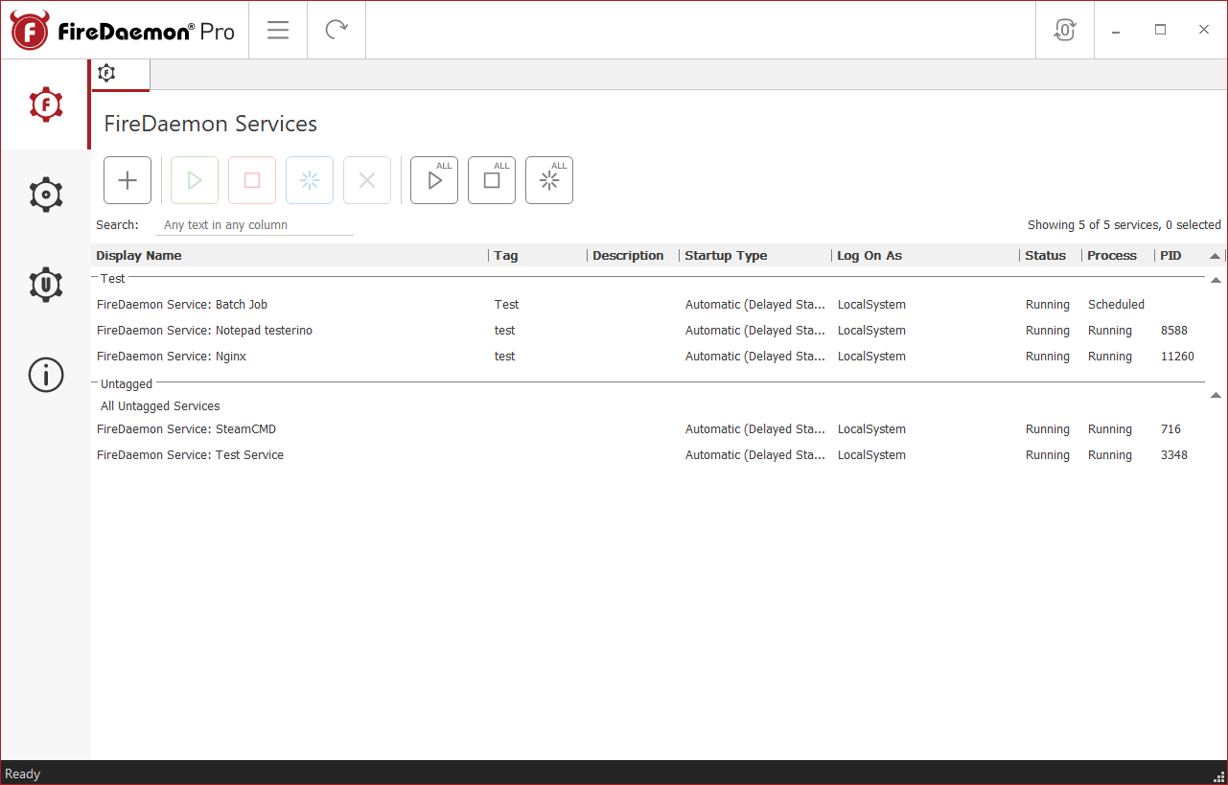This screenshot has height=785, width=1228.
Task: Collapse the Untagged group with its arrow
Action: pos(1216,395)
